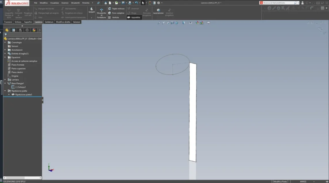The image size is (329, 183).
Task: Click the DisplayManager appearance color ball tab
Action: [x=34, y=30]
